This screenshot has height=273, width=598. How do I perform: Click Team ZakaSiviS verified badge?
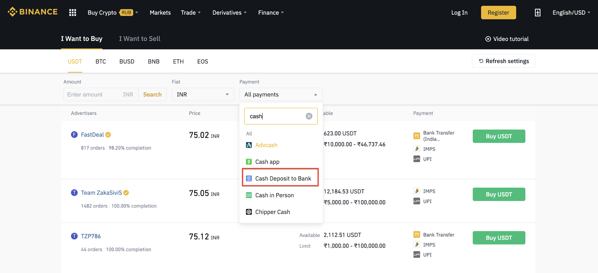[x=126, y=193]
